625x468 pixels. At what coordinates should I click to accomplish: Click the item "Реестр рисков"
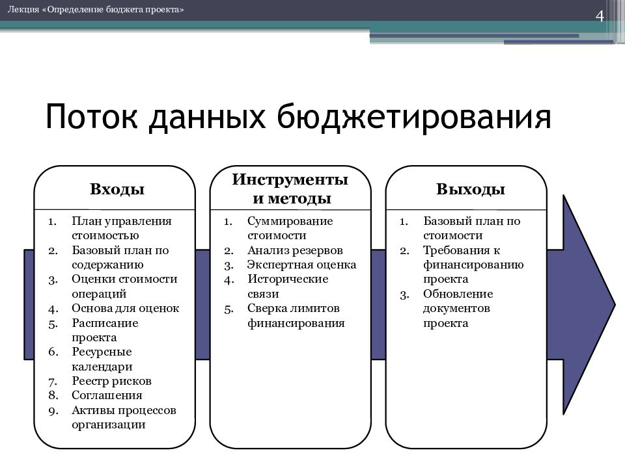(111, 381)
